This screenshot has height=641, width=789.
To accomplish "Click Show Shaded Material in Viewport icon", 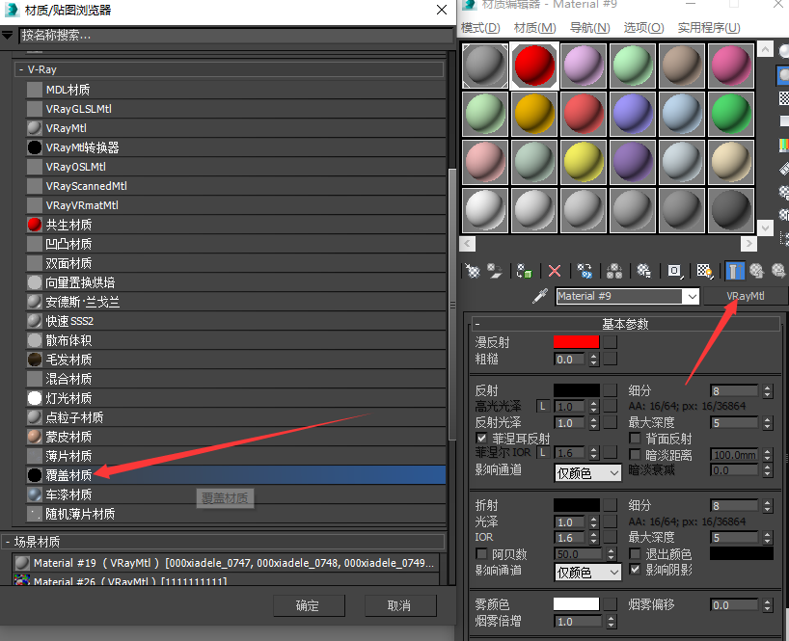I will [704, 271].
